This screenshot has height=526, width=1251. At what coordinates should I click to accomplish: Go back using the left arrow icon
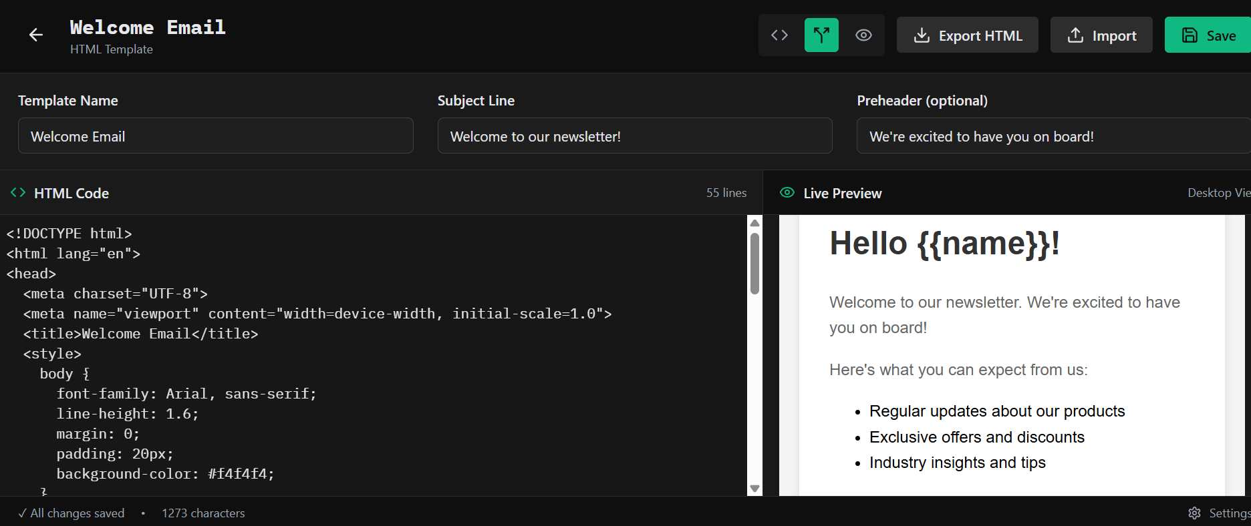point(36,35)
